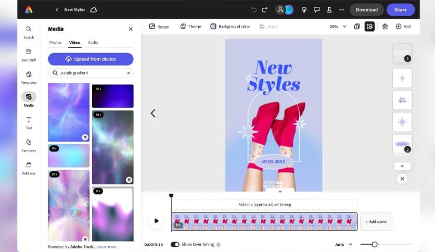Click the Resize toolbar option
Image resolution: width=435 pixels, height=252 pixels.
tap(159, 27)
